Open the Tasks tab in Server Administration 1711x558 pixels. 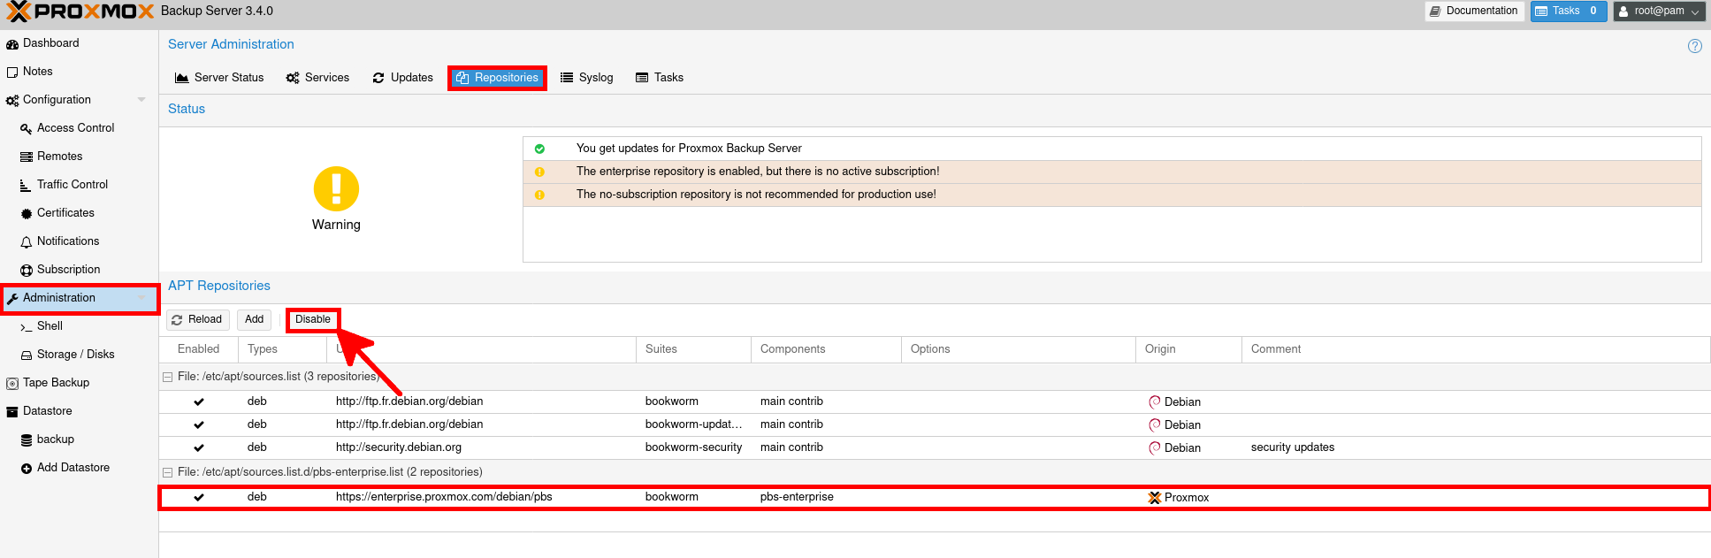coord(660,78)
